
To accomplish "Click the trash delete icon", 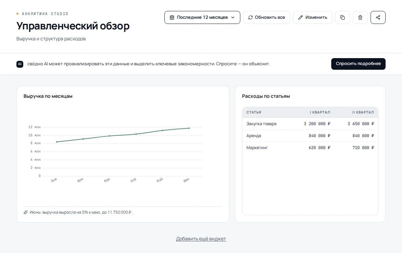I will (360, 17).
